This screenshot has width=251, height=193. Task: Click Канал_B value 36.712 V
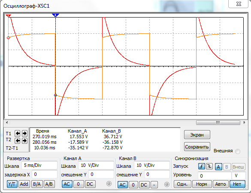[x=113, y=137]
